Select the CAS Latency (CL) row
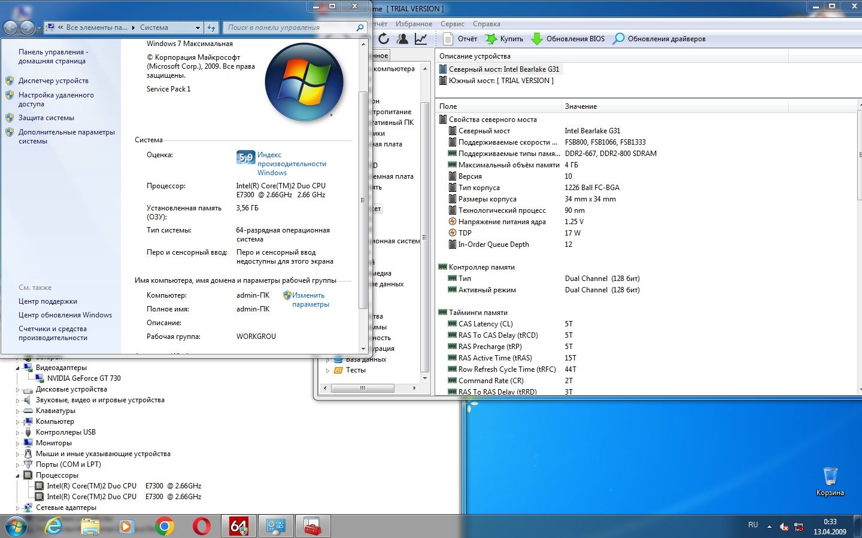 (x=485, y=324)
